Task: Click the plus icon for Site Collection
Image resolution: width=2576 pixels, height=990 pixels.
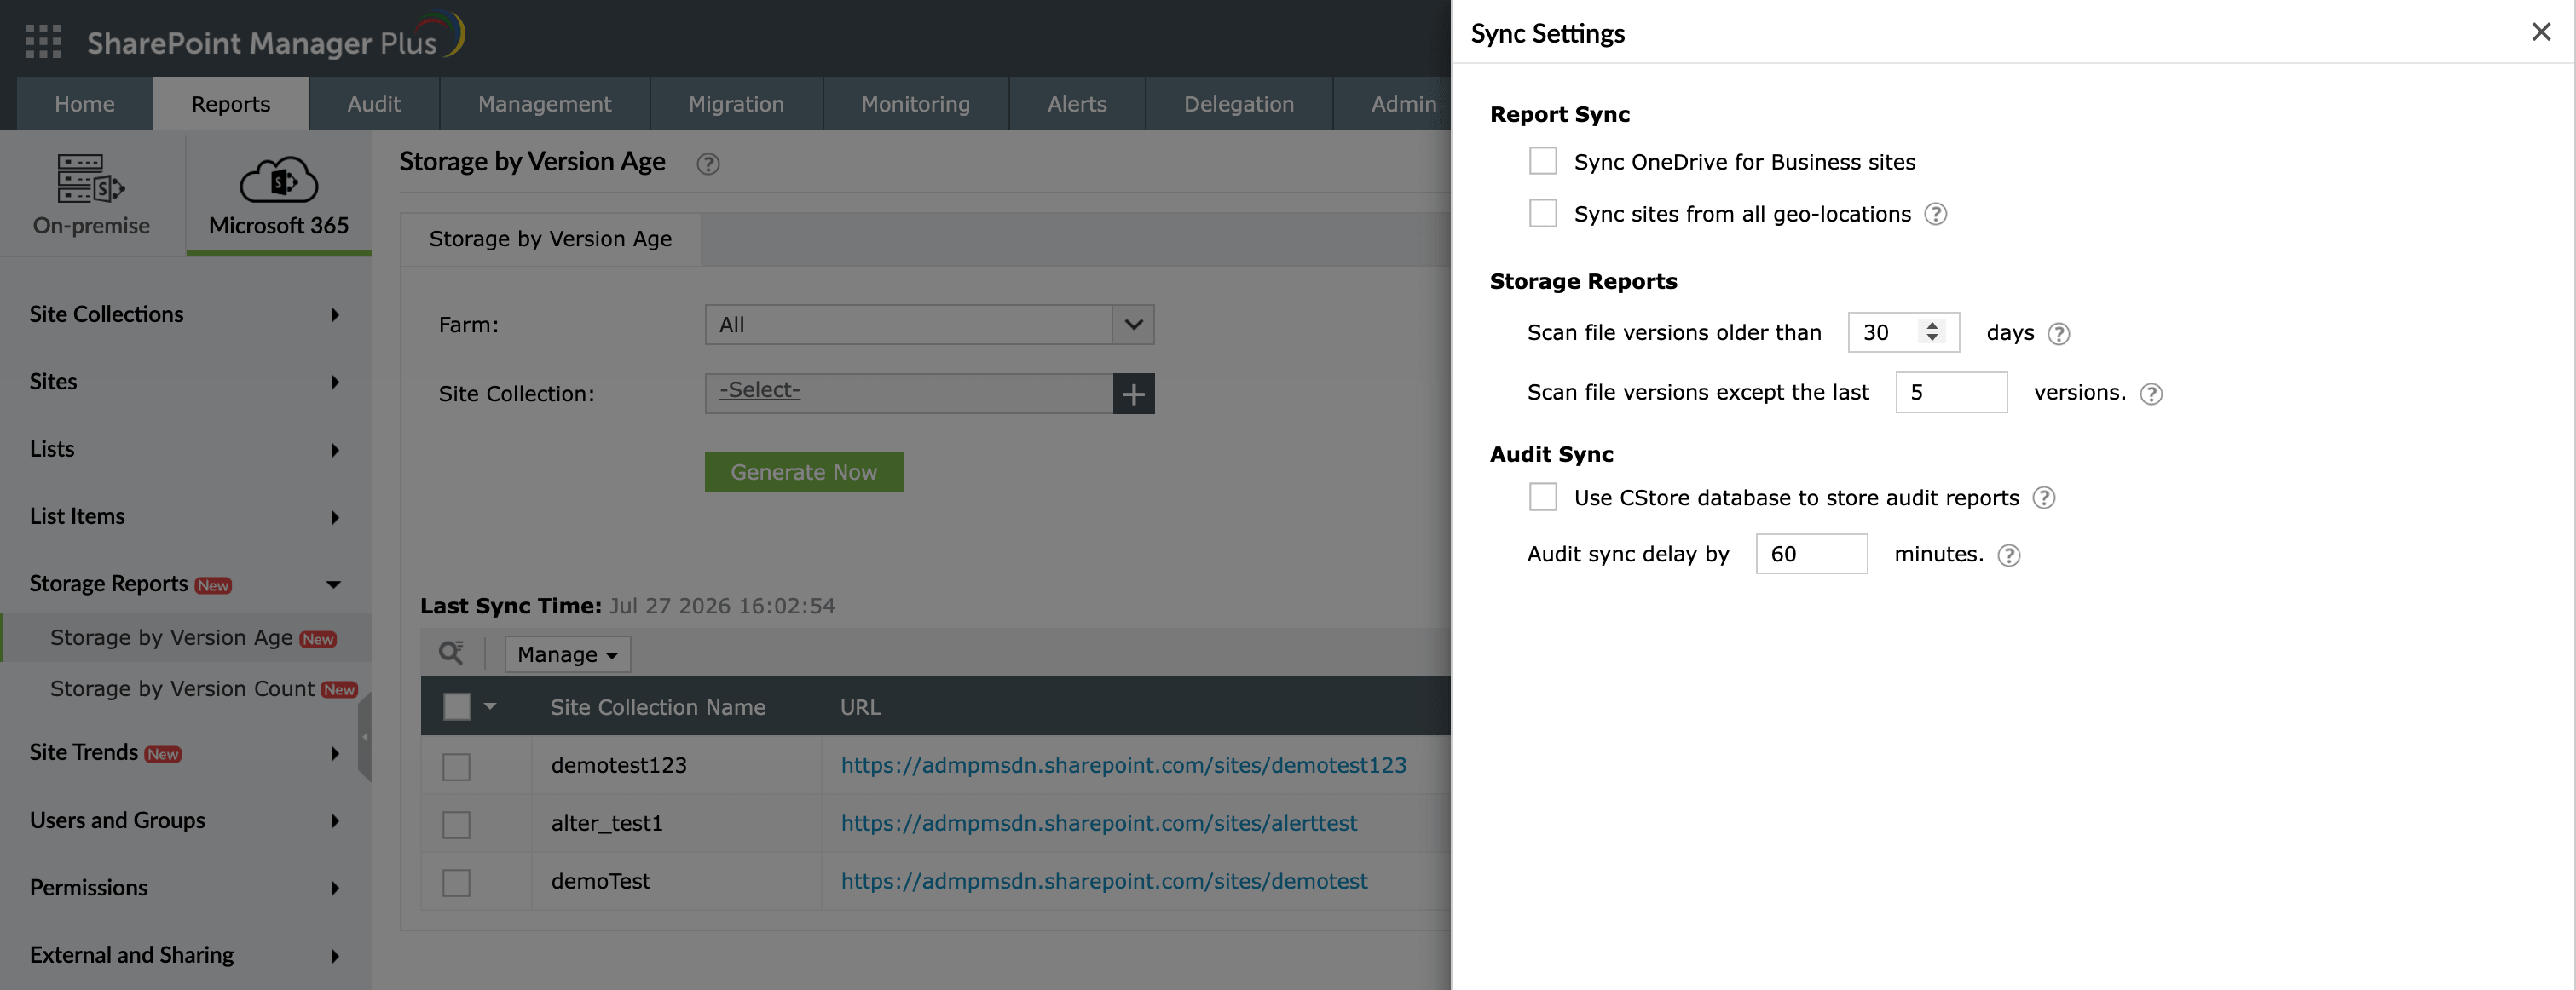Action: pyautogui.click(x=1133, y=394)
